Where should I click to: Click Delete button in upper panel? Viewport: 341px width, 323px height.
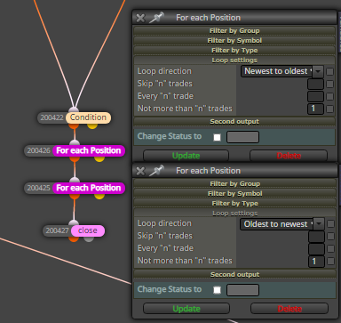[289, 156]
